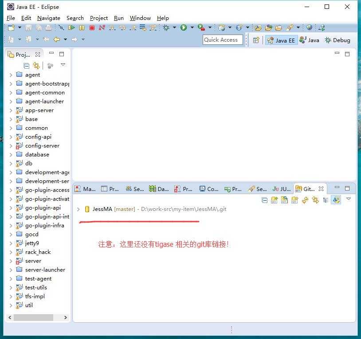Viewport: 361px width, 339px height.
Task: Click the green Run launch icon
Action: [184, 27]
